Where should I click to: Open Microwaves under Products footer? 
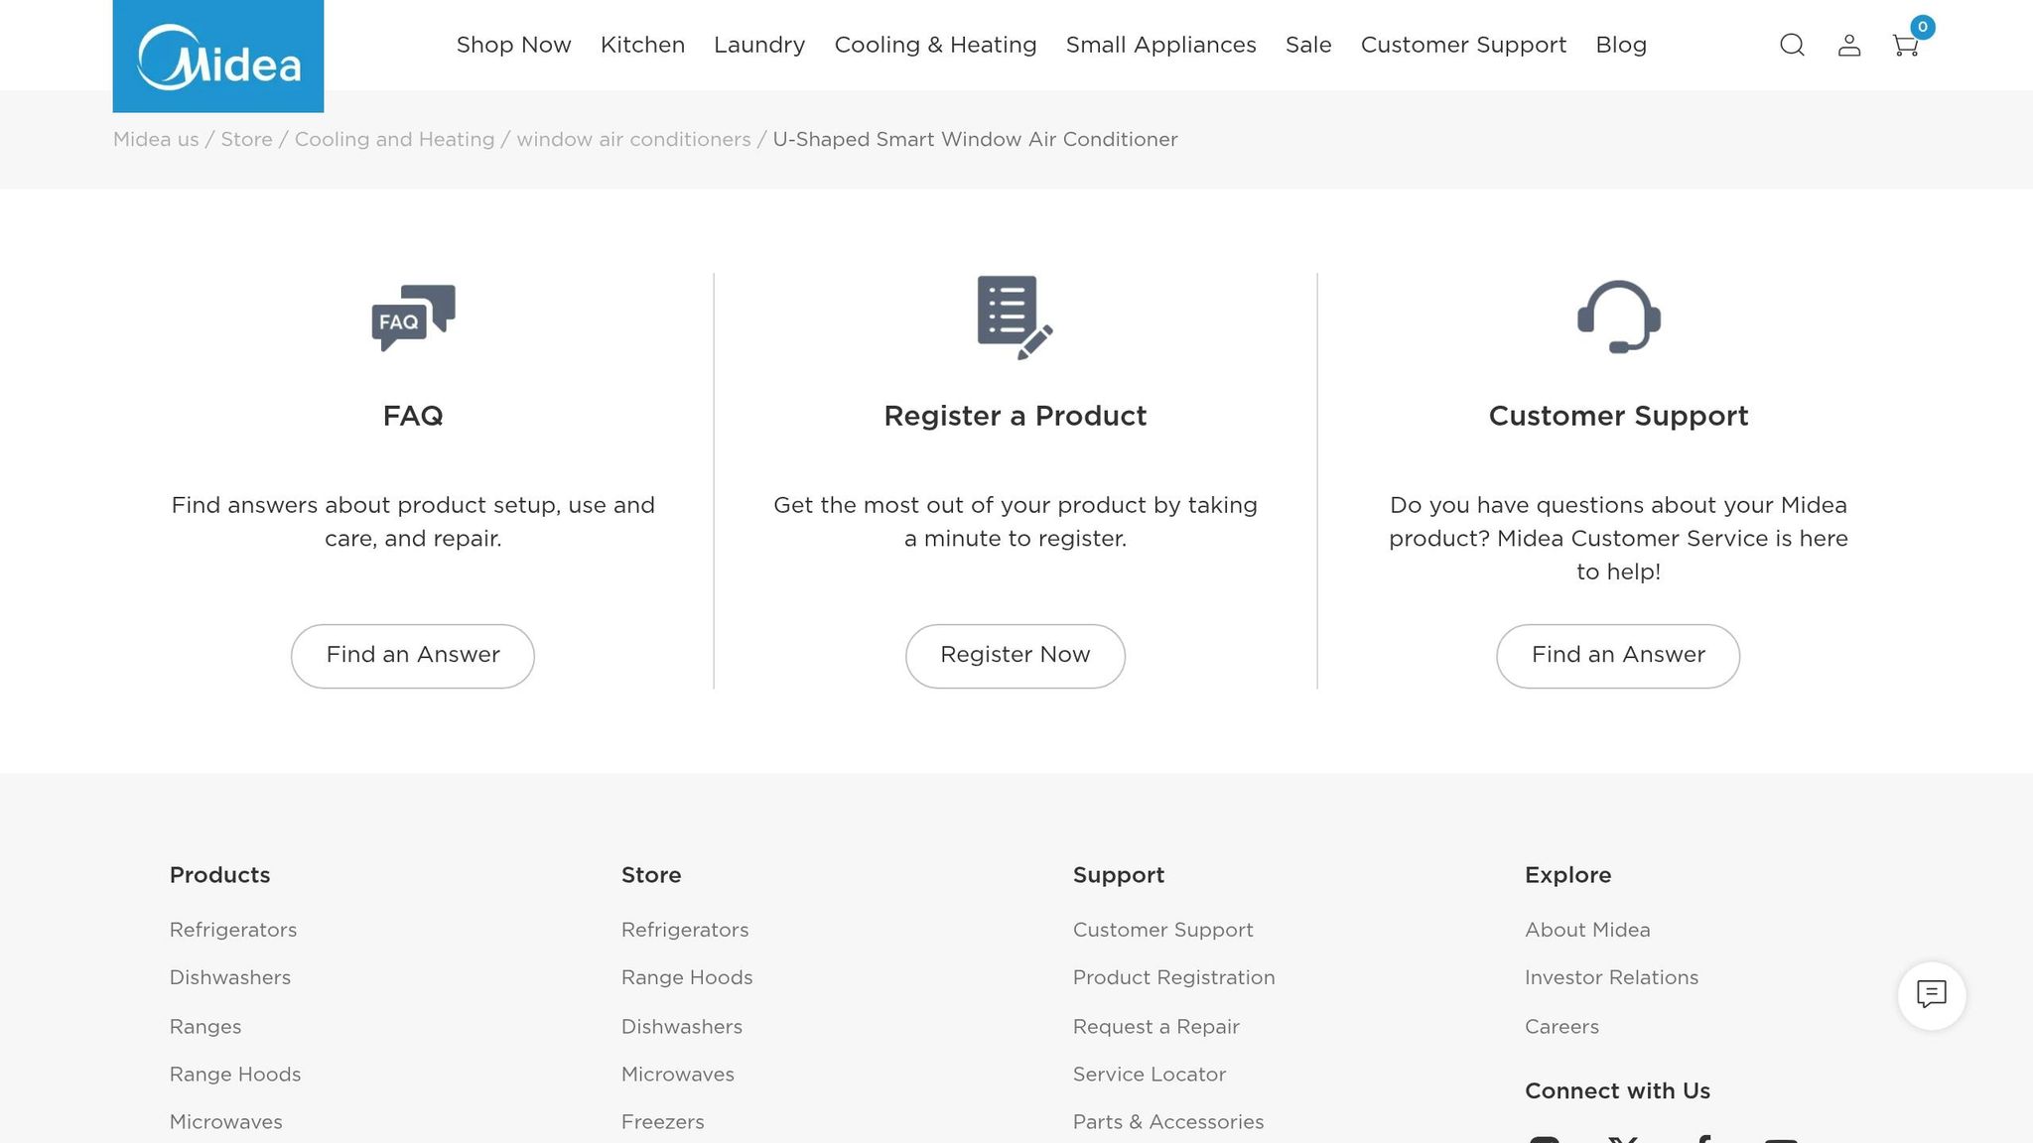click(x=226, y=1122)
